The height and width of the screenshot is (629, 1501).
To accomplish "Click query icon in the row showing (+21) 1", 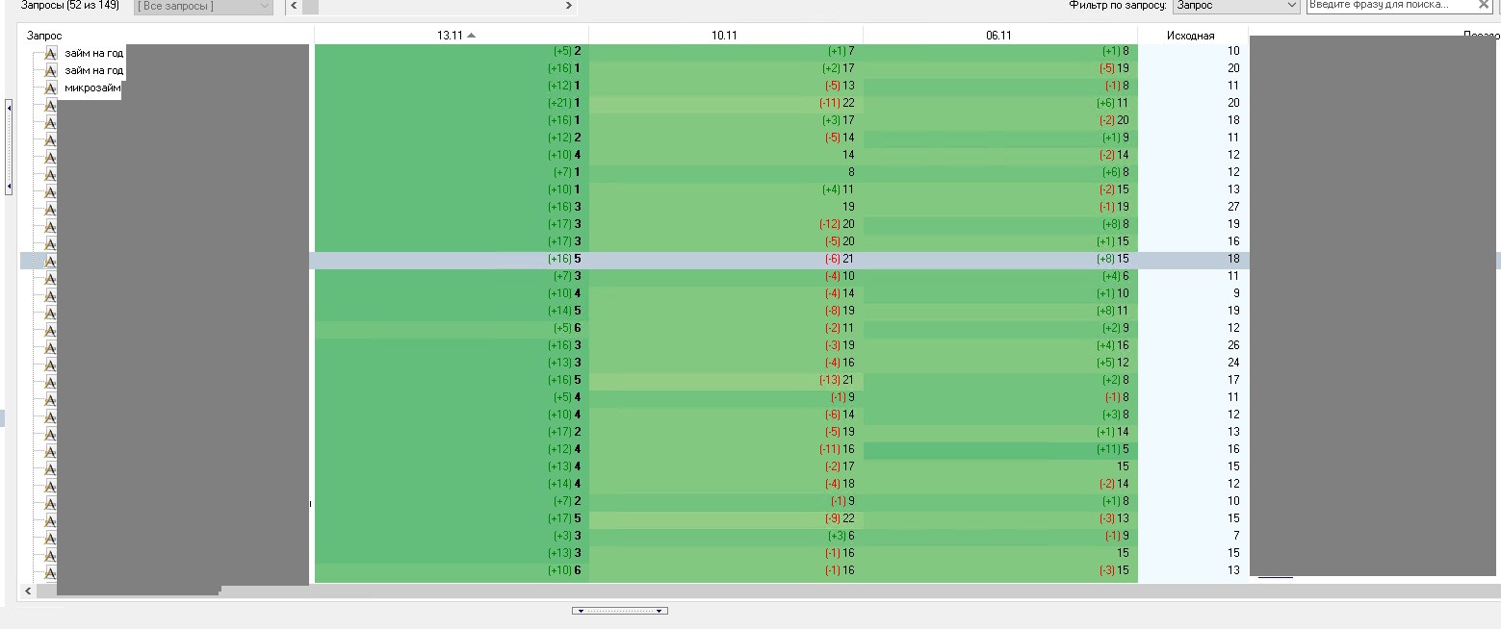I will [x=50, y=105].
